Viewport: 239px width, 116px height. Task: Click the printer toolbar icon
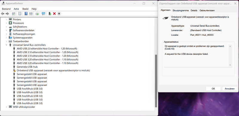[x=37, y=14]
